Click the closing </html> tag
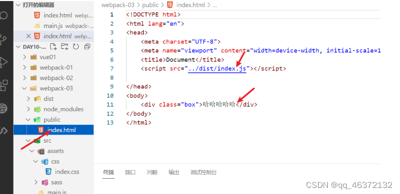Viewport: 400px width, 194px height. (x=139, y=122)
